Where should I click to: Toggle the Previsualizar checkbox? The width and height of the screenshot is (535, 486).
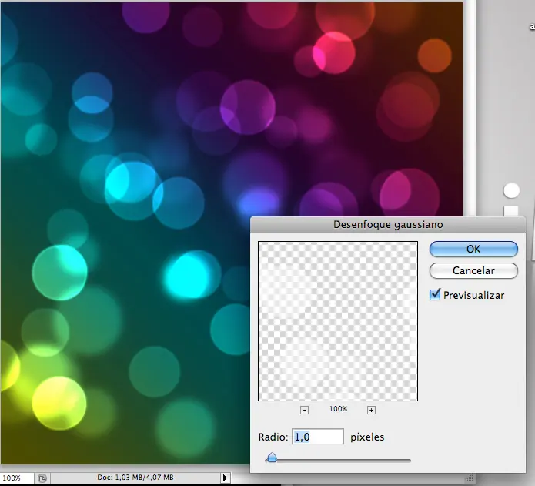(x=436, y=294)
